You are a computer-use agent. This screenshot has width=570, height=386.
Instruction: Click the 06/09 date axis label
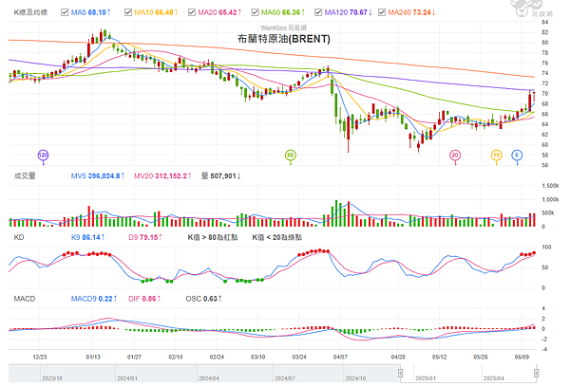point(522,357)
